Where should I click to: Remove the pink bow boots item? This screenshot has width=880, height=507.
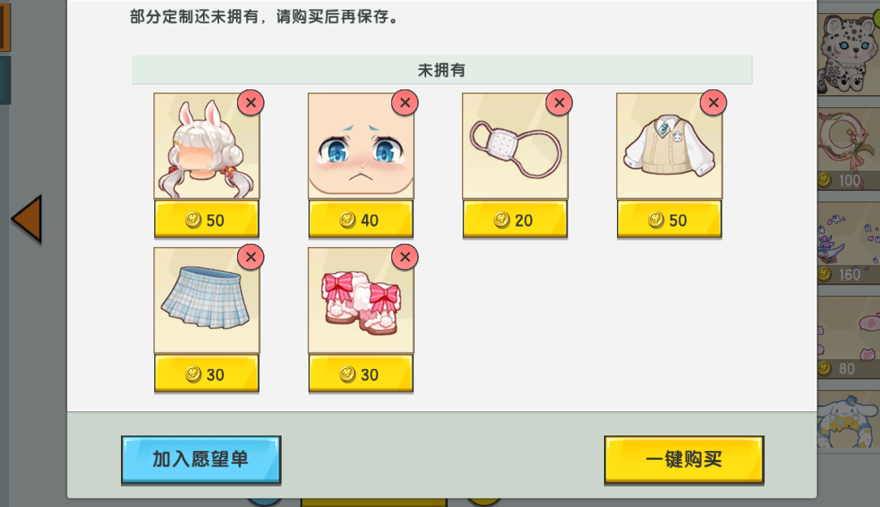(x=405, y=257)
